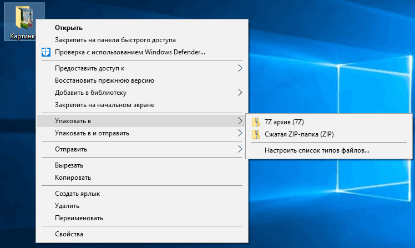Expand arrow beside Предоставить доступ к

click(x=240, y=68)
